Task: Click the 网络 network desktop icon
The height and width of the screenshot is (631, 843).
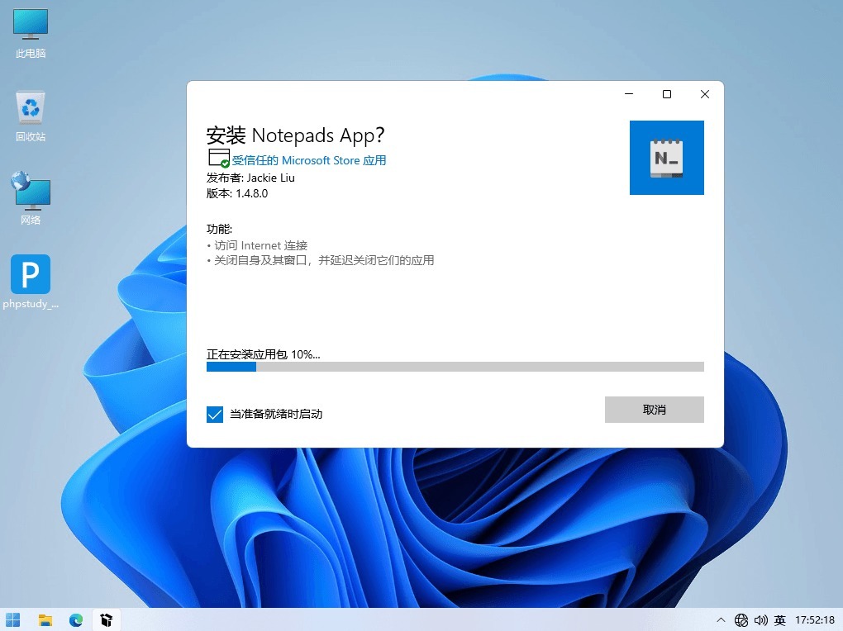Action: point(31,198)
